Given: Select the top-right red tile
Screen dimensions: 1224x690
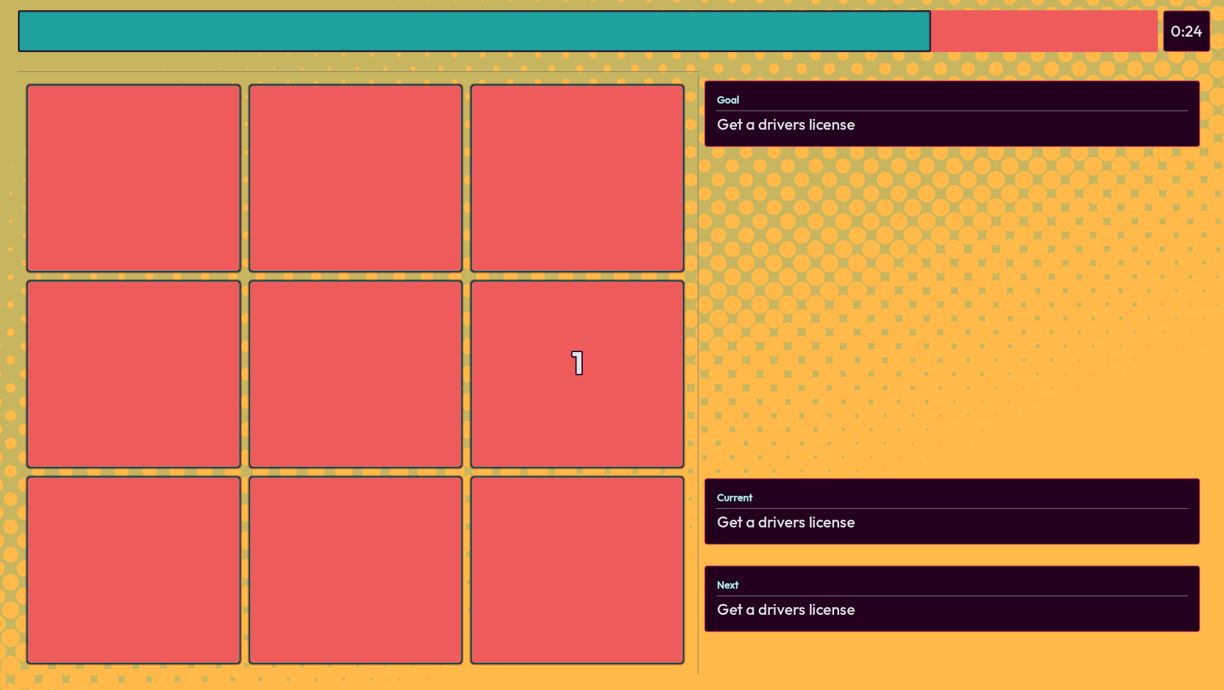Looking at the screenshot, I should pos(577,178).
